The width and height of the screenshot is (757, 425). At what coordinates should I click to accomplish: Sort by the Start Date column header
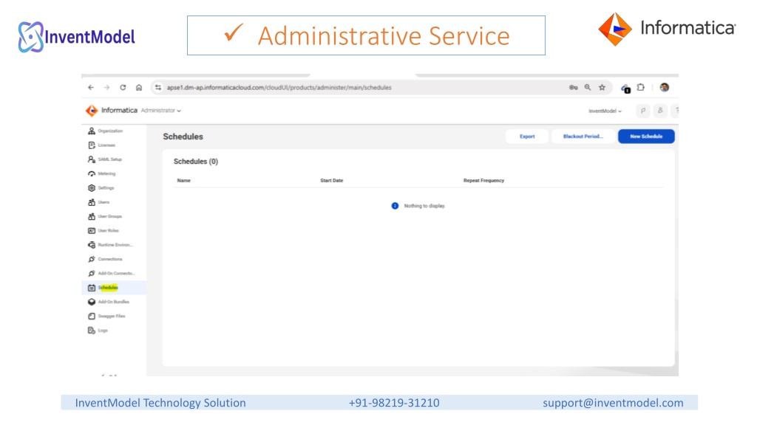[332, 181]
